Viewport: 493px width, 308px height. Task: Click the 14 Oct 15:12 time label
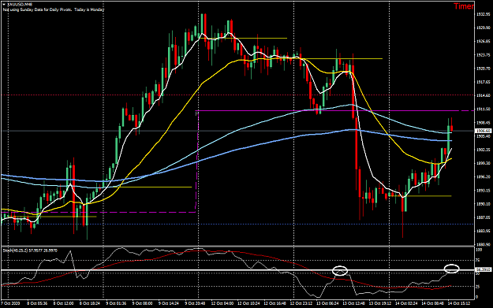coord(459,303)
